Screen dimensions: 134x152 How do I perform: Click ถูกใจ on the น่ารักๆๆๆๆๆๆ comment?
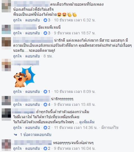[17, 105]
